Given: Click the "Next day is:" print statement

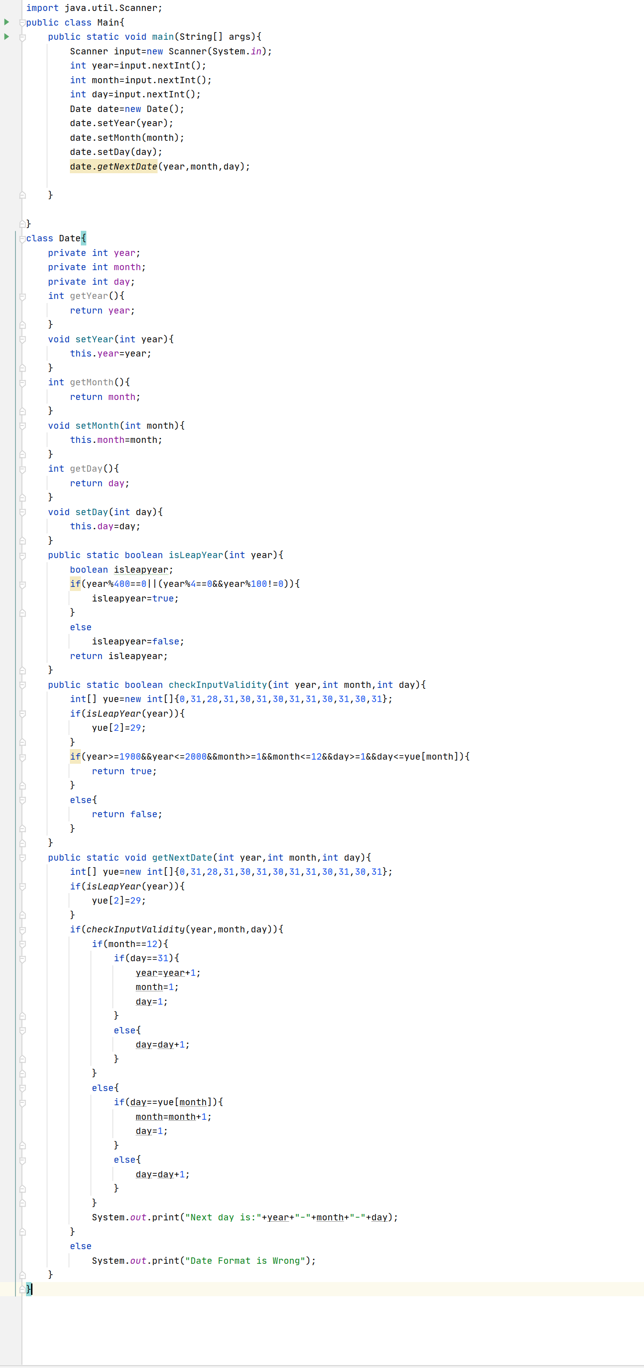Looking at the screenshot, I should [245, 1217].
